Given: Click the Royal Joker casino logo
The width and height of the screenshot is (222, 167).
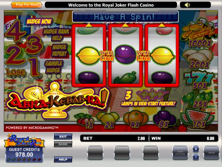Looking at the screenshot, I should pos(24,141).
